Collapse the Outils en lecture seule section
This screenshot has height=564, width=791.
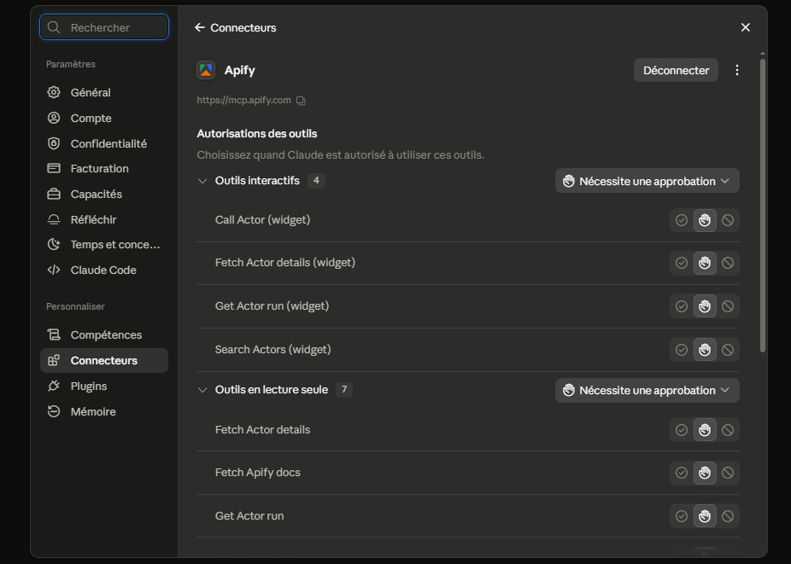202,390
